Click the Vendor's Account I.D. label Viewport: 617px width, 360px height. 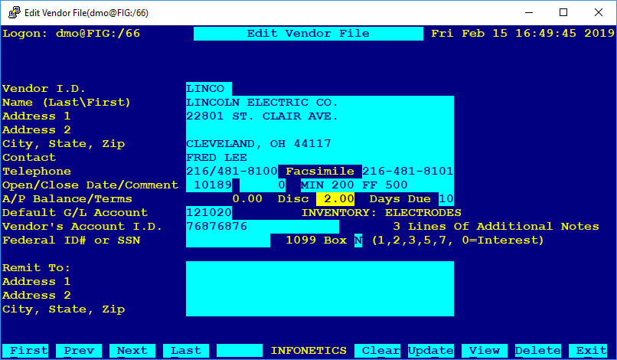tap(82, 227)
